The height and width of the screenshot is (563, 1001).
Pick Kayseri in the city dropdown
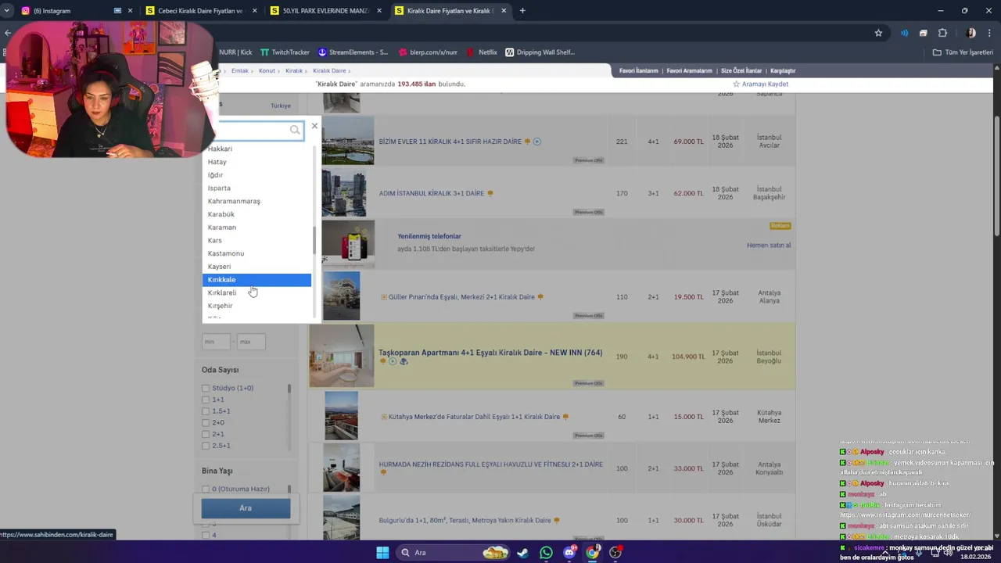tap(257, 267)
